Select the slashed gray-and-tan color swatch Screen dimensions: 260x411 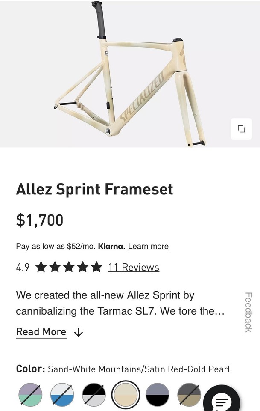(x=190, y=395)
